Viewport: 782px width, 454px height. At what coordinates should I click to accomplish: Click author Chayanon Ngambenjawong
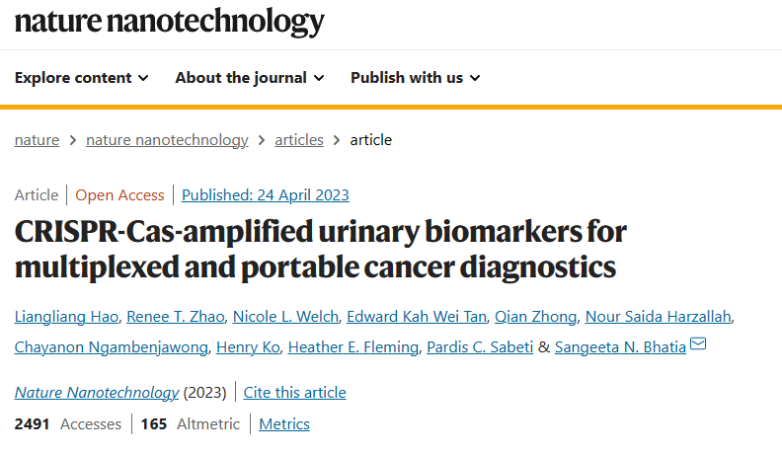click(x=112, y=346)
